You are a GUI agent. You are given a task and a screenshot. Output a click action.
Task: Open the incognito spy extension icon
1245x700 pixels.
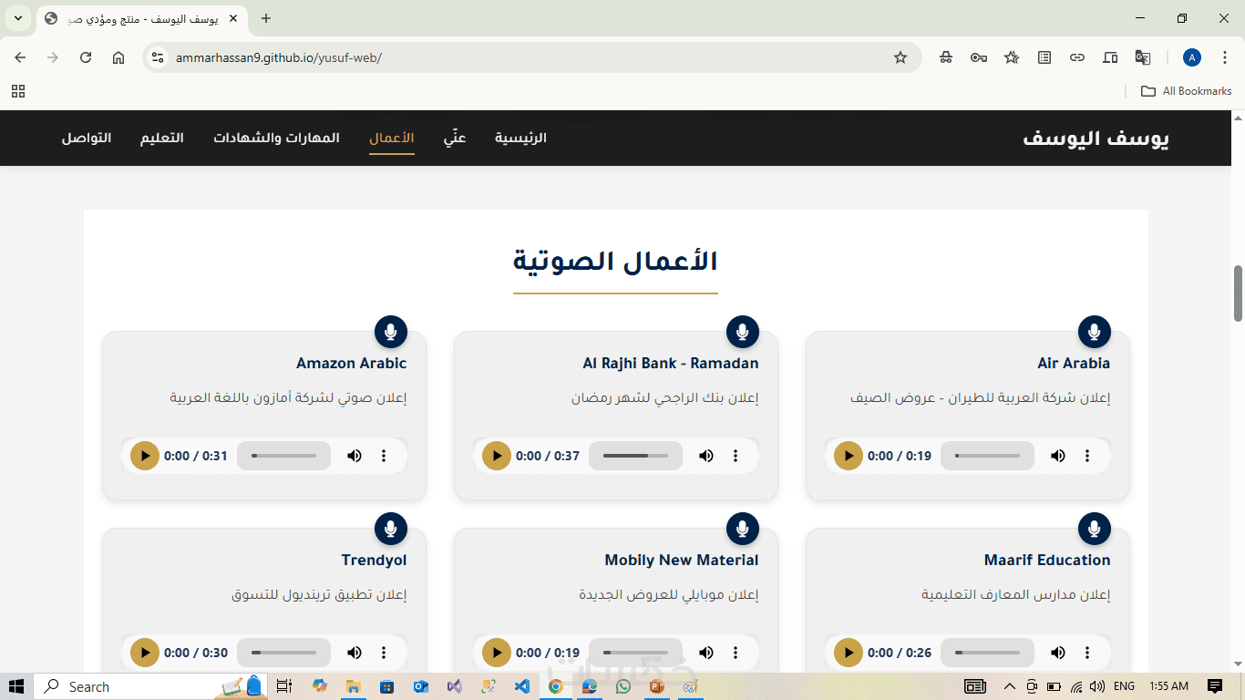pos(946,57)
